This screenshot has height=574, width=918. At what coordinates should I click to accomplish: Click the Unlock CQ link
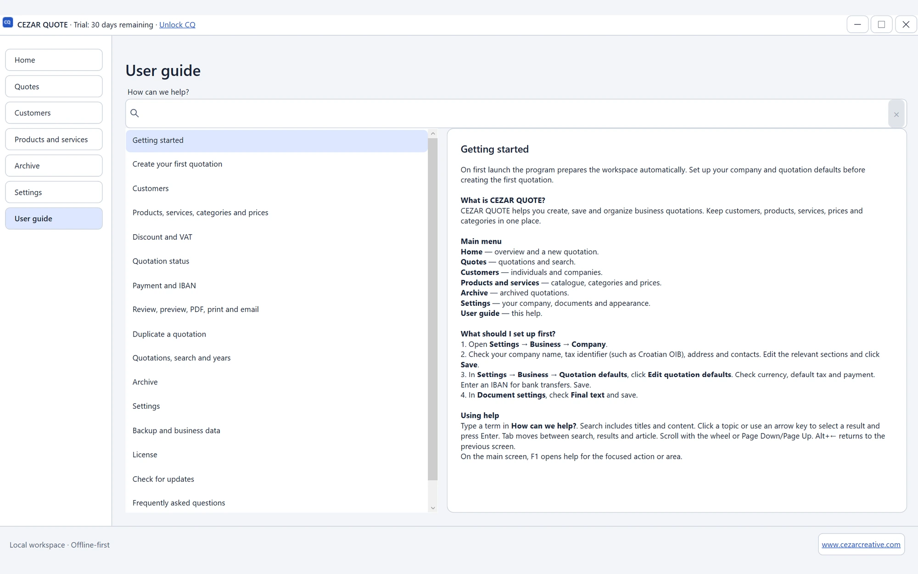point(177,25)
